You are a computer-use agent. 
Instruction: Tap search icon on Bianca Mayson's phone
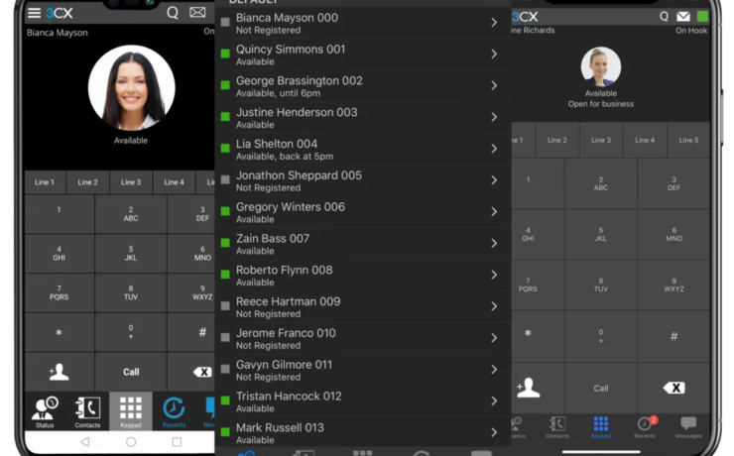pos(173,14)
